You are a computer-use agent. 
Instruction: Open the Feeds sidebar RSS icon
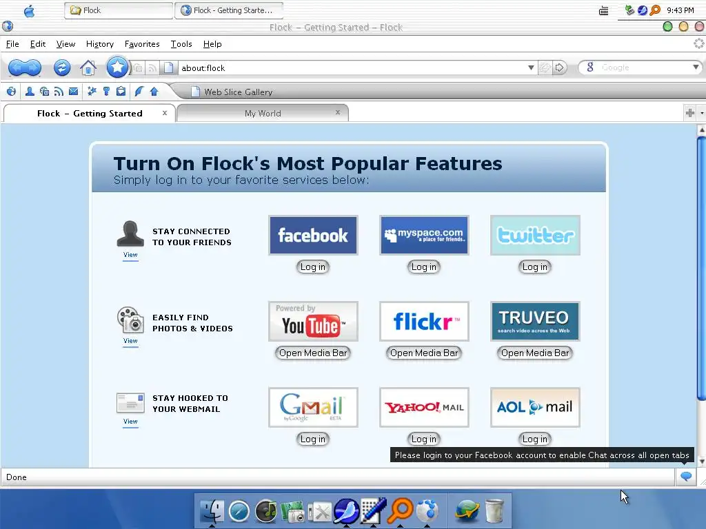(59, 92)
